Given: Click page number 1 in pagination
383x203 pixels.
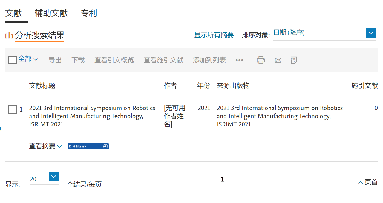Looking at the screenshot, I should click(223, 180).
